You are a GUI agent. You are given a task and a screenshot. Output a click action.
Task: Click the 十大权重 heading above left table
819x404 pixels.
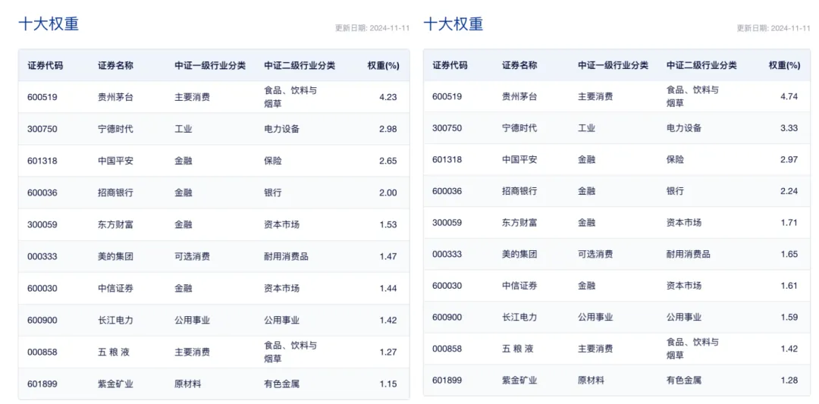pyautogui.click(x=49, y=23)
